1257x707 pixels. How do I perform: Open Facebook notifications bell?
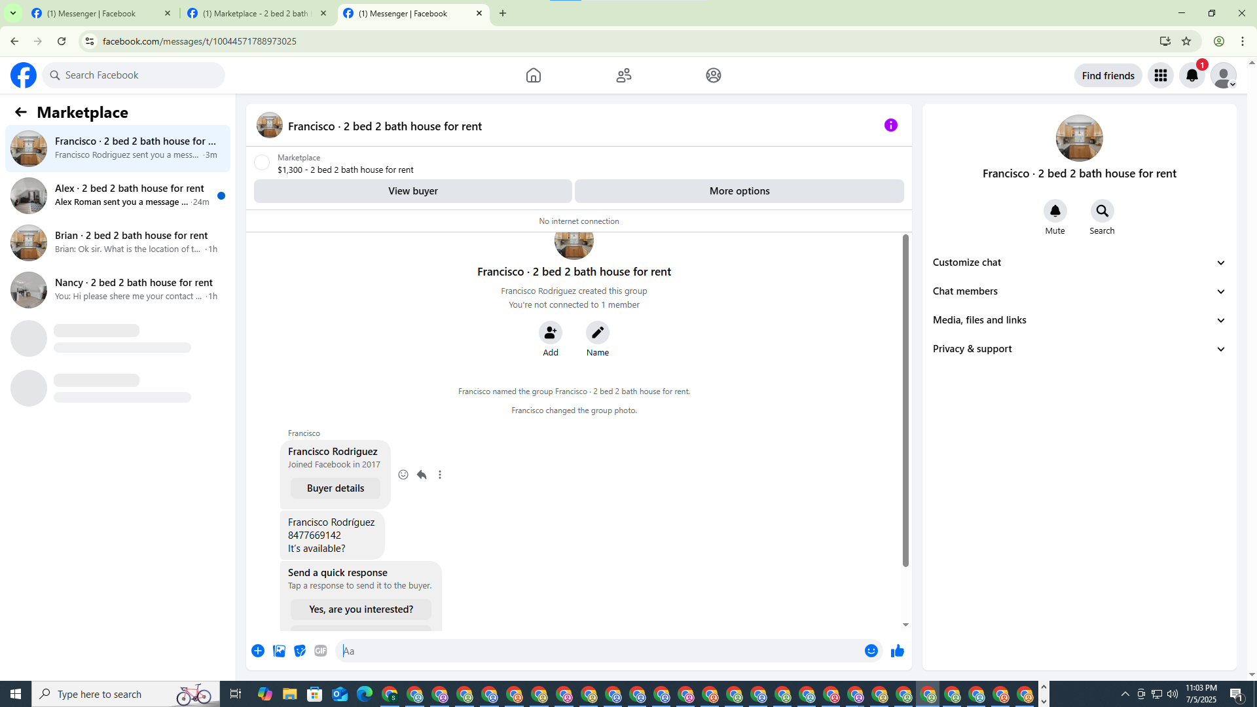[1192, 75]
